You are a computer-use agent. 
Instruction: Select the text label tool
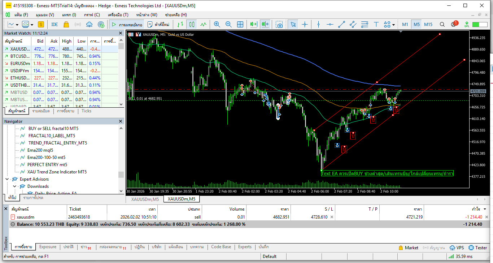(x=376, y=24)
